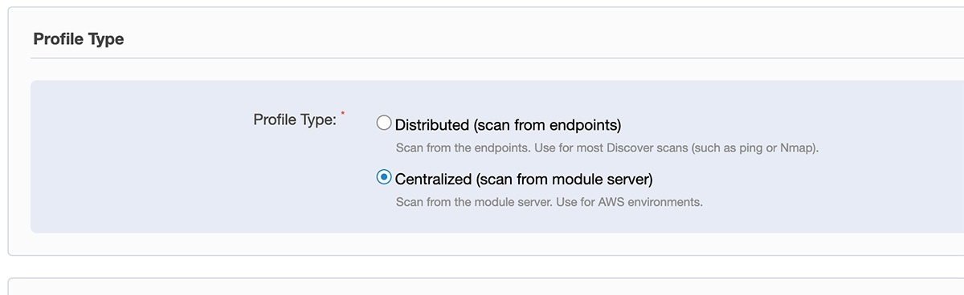Click the 'Profile Type' section heading
Screen dimensions: 964x295
[x=79, y=38]
